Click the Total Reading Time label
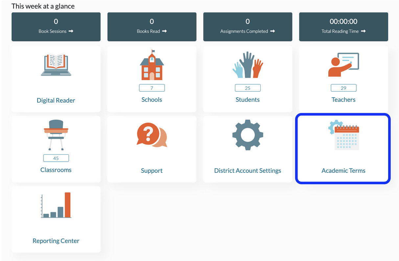 (x=340, y=31)
